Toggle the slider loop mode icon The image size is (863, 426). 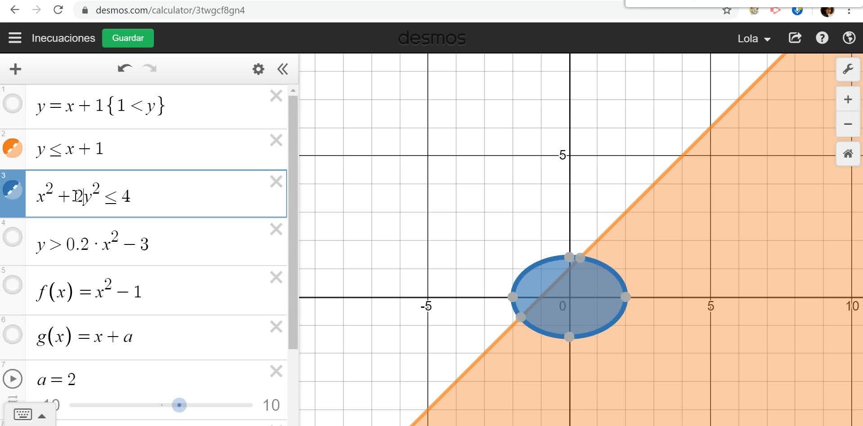pos(13,399)
